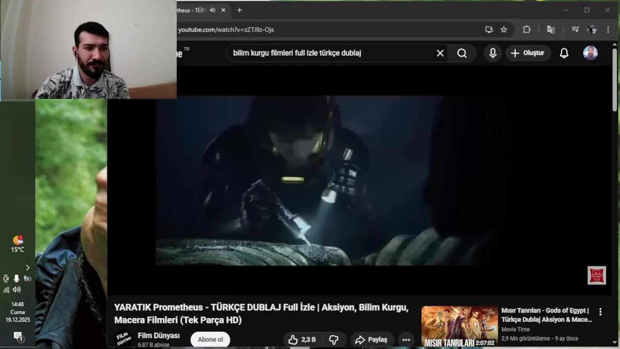
Task: Open the YouTube account avatar menu
Action: pos(590,53)
